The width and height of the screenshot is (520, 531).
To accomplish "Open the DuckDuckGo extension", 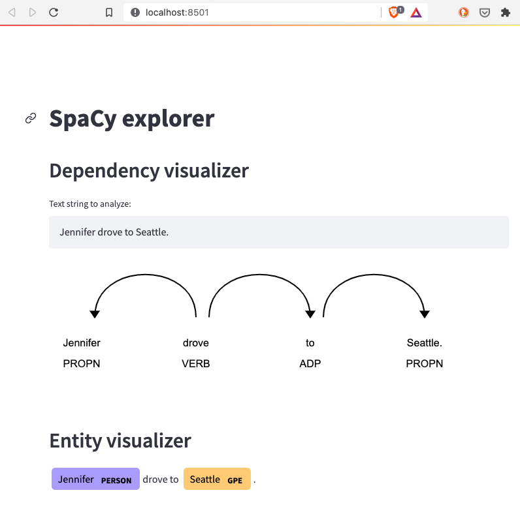I will pos(463,12).
